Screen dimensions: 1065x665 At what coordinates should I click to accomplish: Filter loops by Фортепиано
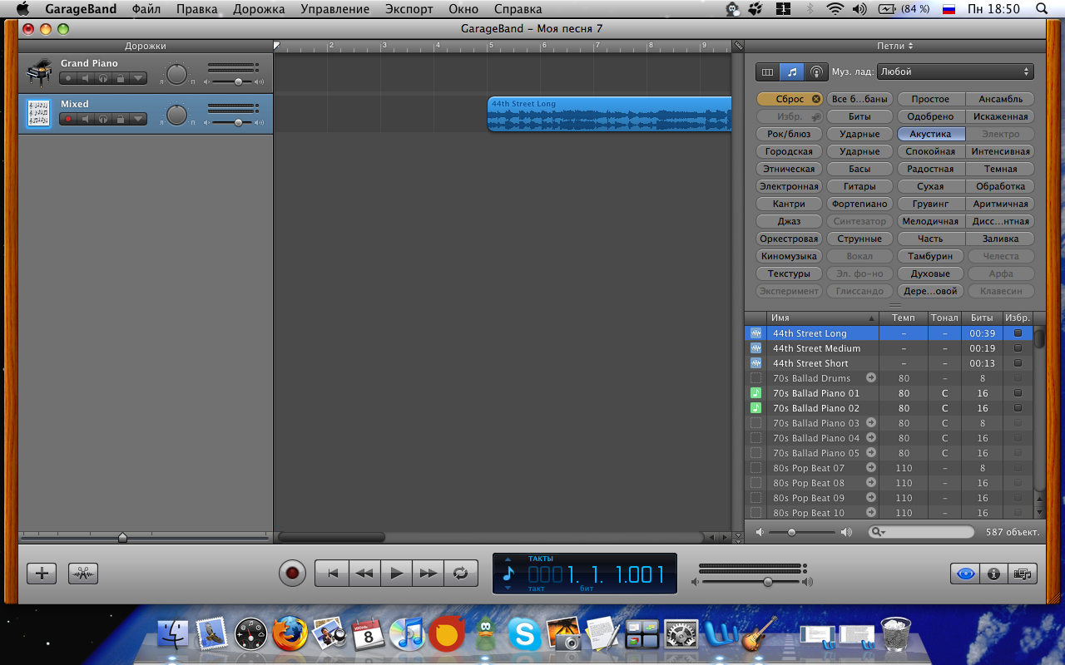pyautogui.click(x=859, y=204)
